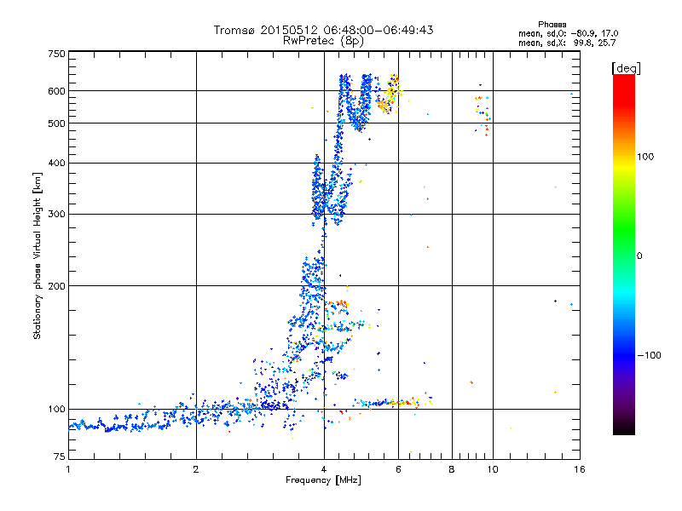682x511 pixels.
Task: Click the y-axis tick label '400'
Action: [x=57, y=164]
